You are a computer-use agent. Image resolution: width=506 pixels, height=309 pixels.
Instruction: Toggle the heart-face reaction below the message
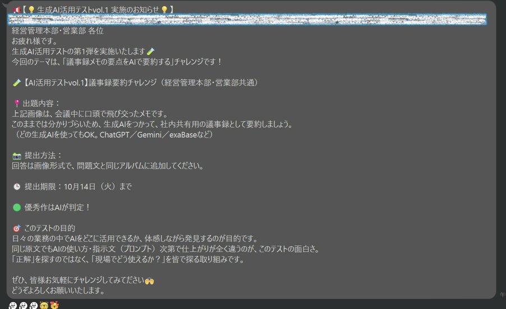tap(54, 305)
